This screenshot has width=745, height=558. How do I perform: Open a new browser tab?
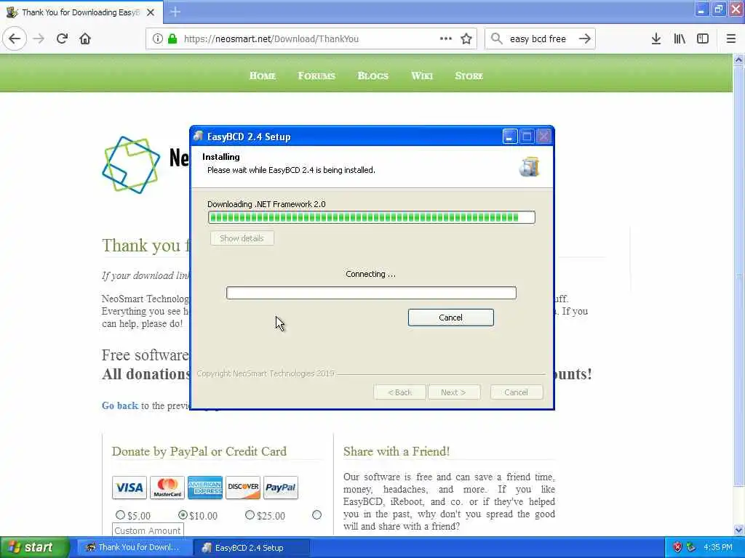175,12
